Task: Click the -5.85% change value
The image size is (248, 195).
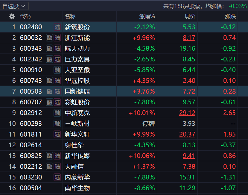Action: (x=144, y=70)
